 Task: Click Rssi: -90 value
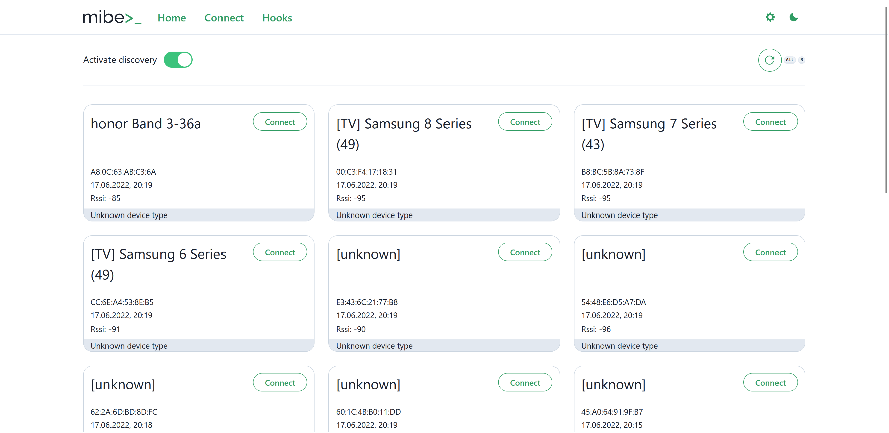point(351,329)
